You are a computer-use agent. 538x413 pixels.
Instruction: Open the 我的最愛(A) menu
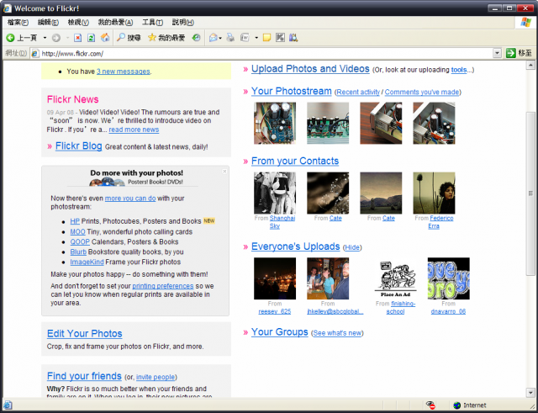pyautogui.click(x=115, y=23)
